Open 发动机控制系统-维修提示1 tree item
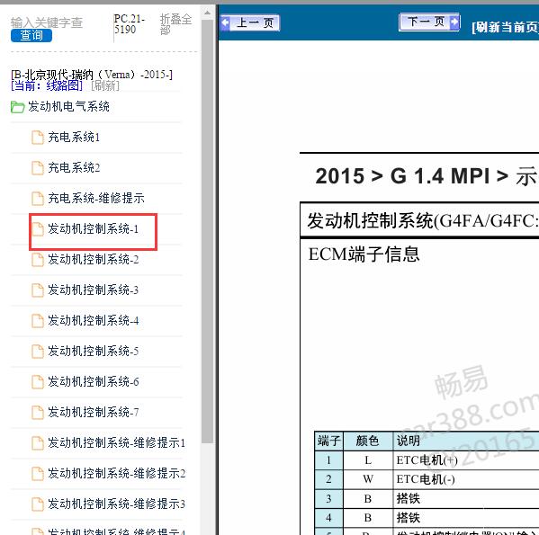The image size is (539, 535). [x=117, y=442]
